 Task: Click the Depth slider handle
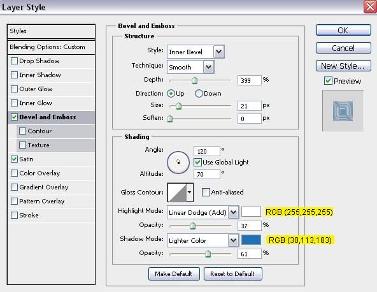click(194, 80)
